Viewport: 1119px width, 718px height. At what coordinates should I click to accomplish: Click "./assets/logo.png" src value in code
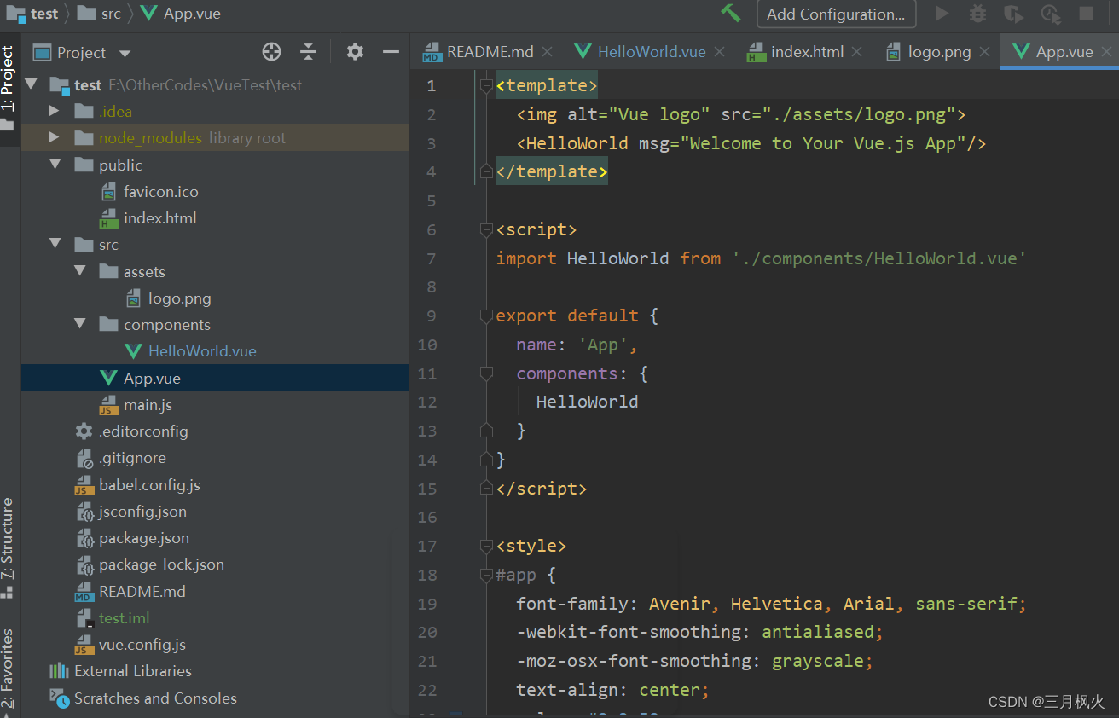(860, 114)
